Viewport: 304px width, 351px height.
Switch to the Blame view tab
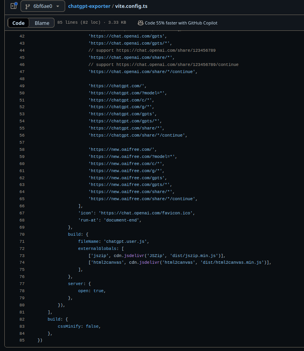42,23
